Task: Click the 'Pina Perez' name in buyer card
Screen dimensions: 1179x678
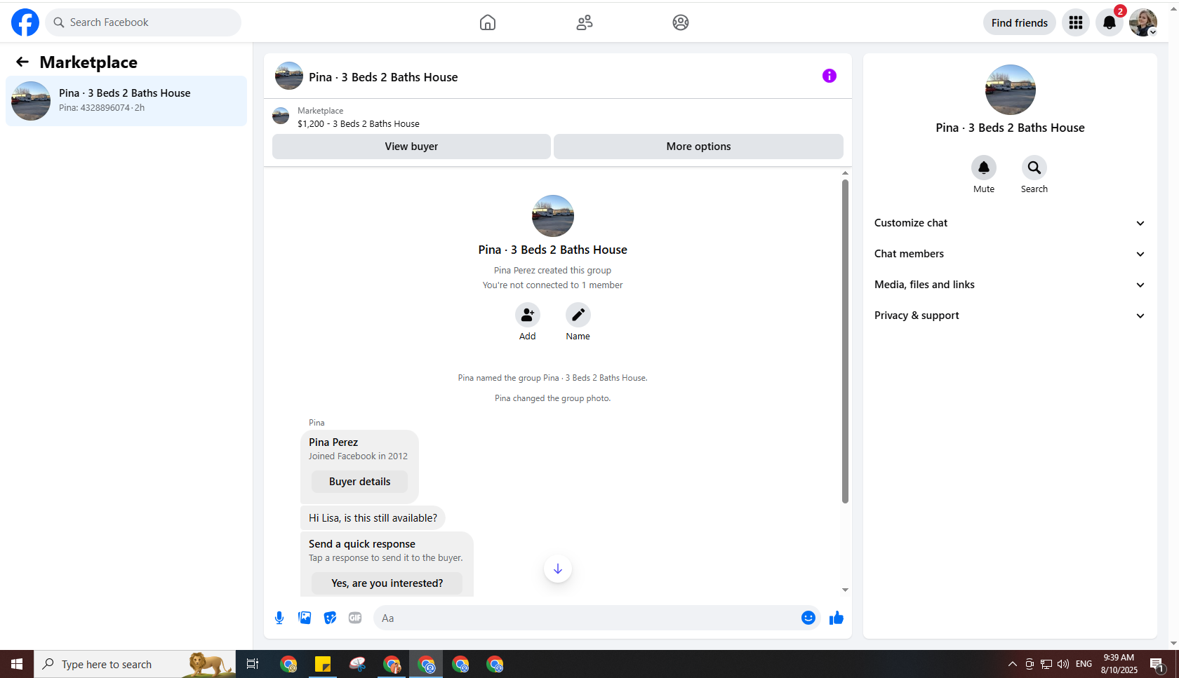Action: pyautogui.click(x=333, y=442)
